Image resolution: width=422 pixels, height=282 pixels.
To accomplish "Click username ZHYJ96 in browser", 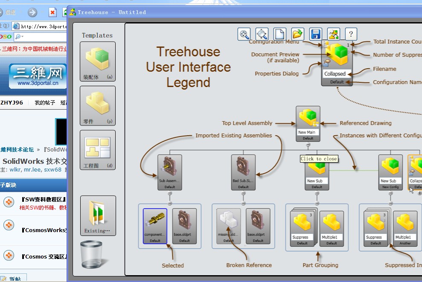I will pos(12,102).
